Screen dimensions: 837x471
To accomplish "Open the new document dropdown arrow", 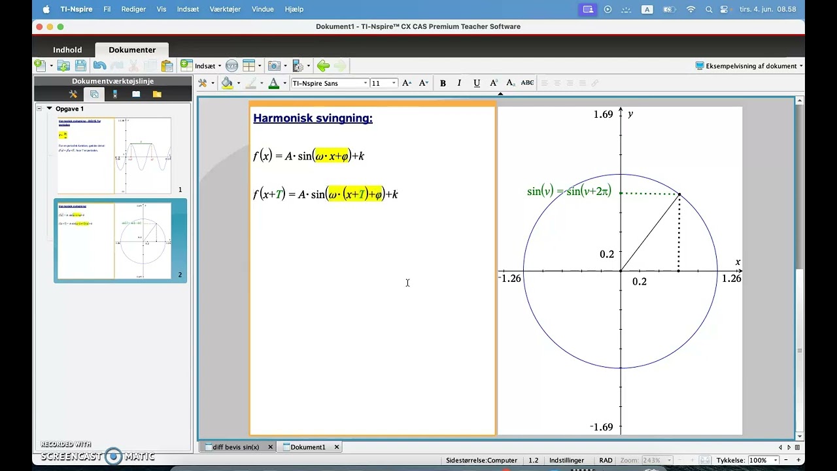I will (50, 65).
